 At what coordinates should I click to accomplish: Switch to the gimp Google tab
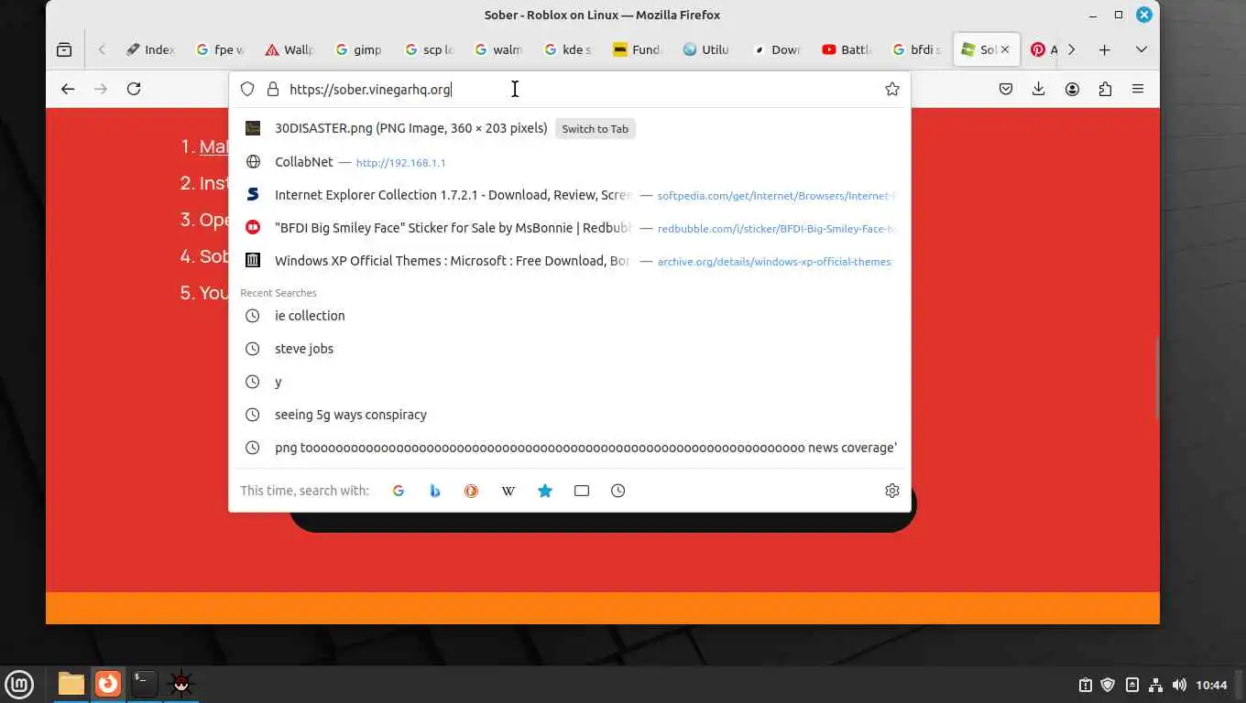pyautogui.click(x=359, y=50)
